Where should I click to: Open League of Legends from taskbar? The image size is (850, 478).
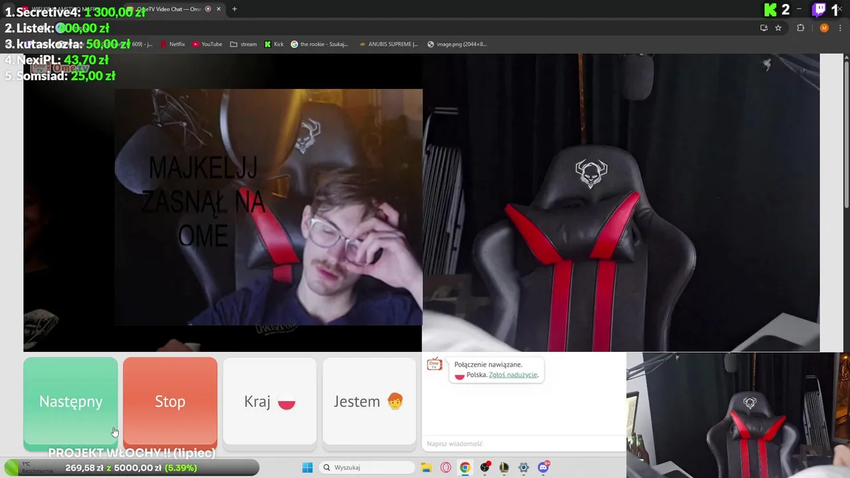pyautogui.click(x=504, y=467)
